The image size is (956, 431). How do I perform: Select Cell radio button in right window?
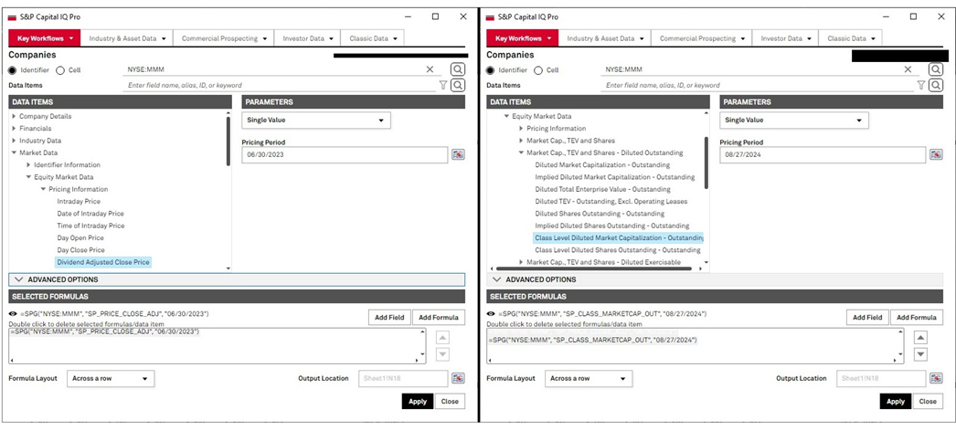click(x=538, y=70)
